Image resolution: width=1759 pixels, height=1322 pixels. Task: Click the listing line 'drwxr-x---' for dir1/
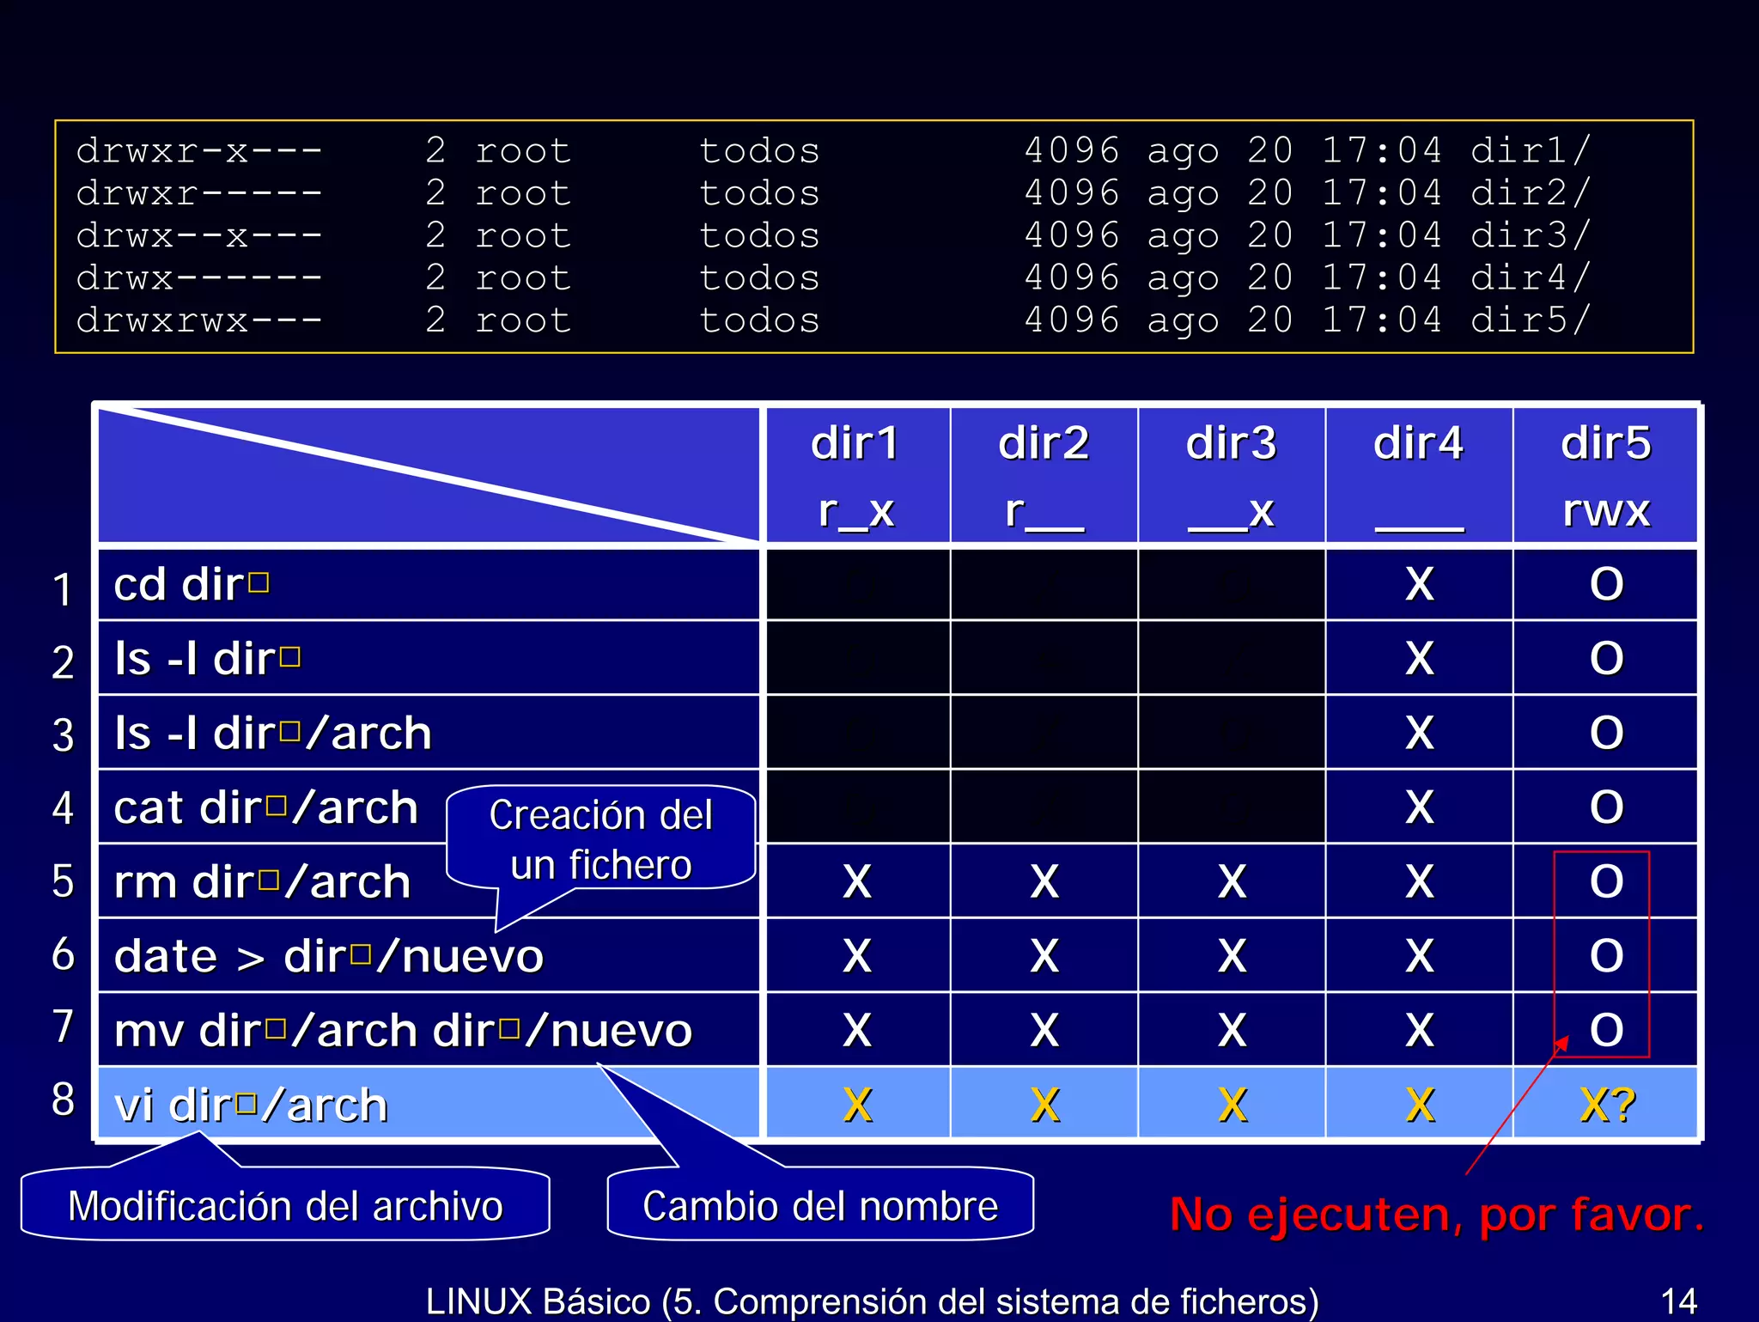[833, 151]
